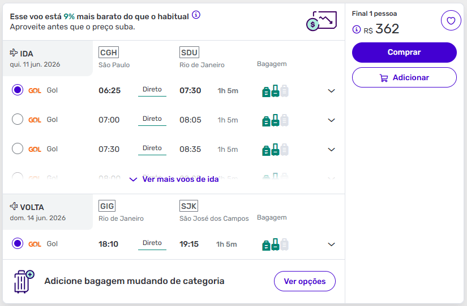Choose the 07:30 Gol departure flight

coord(18,148)
